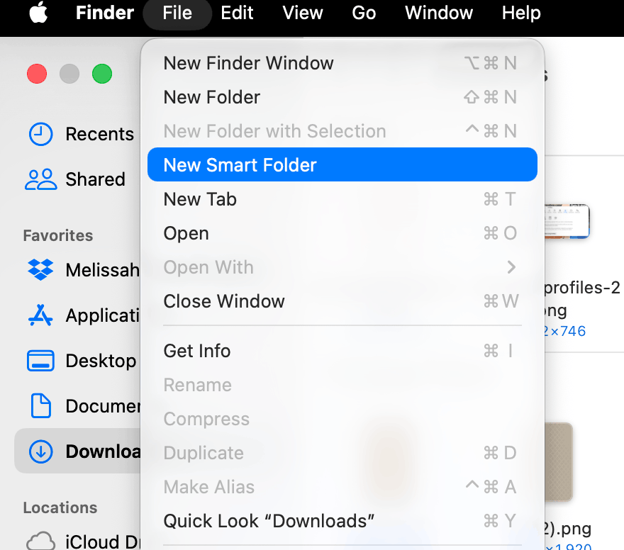This screenshot has width=624, height=550.
Task: Expand the Open With submenu arrow
Action: point(511,266)
